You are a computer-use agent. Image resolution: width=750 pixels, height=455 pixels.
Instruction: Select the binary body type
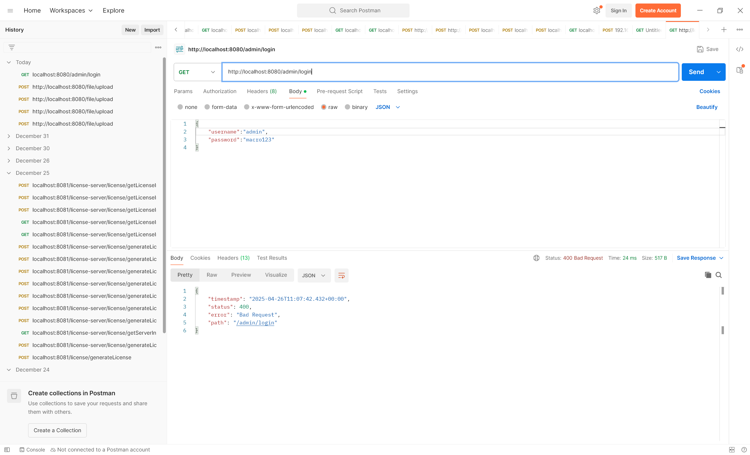pos(347,107)
